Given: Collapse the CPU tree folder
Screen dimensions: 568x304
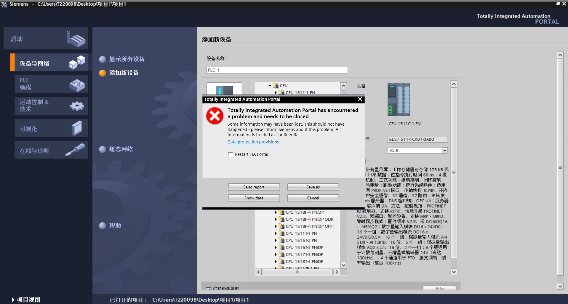Looking at the screenshot, I should point(270,86).
